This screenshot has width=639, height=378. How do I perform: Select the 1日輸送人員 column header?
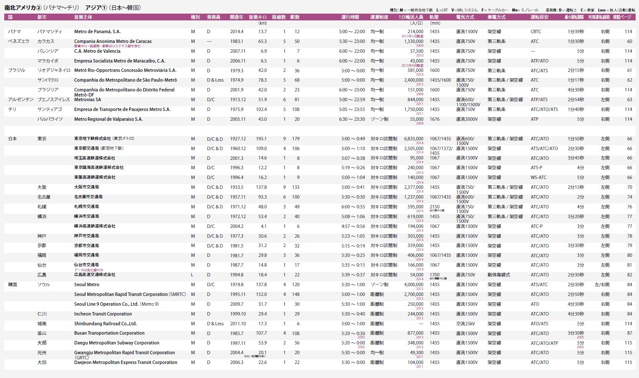click(411, 17)
